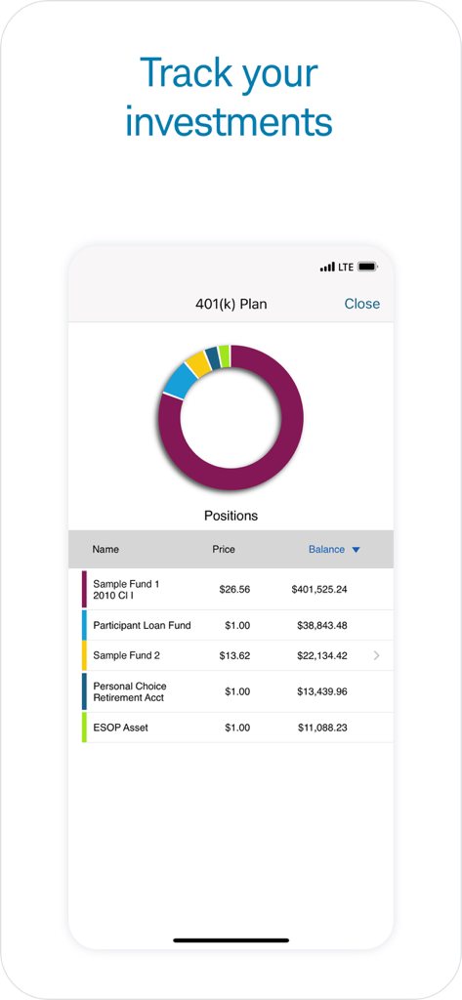Click dark teal swatch beside Personal Choice Retirement
This screenshot has height=1000, width=462.
(x=84, y=692)
